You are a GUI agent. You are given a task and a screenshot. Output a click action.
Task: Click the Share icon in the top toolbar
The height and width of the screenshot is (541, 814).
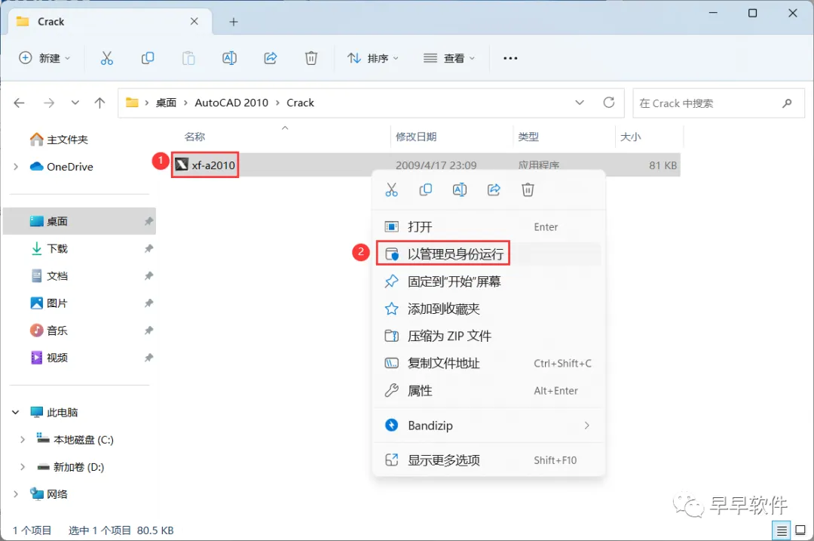click(x=271, y=58)
